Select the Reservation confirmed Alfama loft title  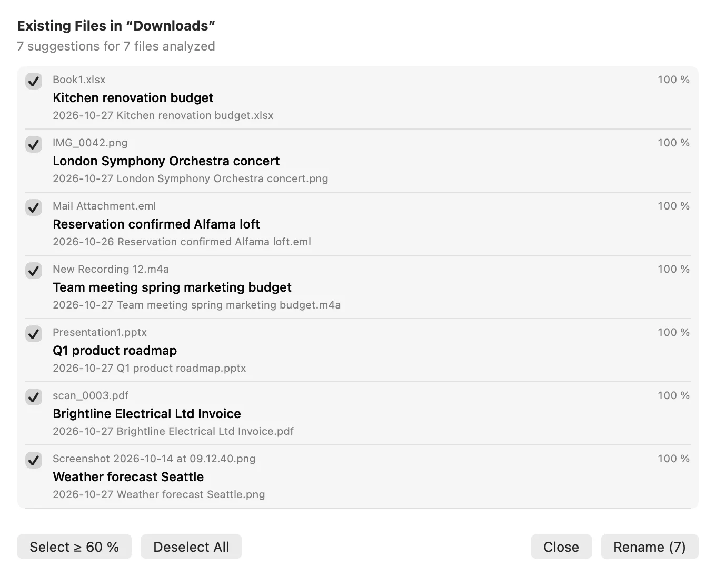tap(156, 224)
